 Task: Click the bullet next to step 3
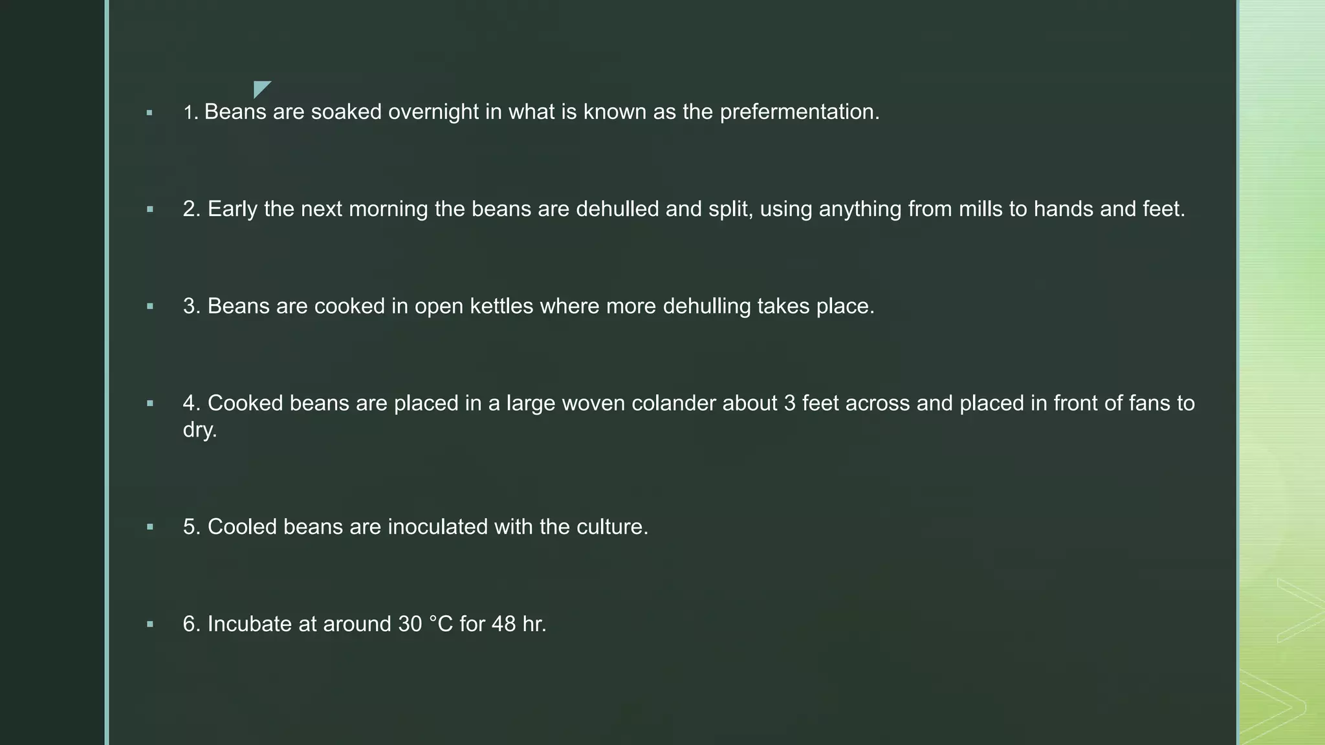click(x=149, y=307)
